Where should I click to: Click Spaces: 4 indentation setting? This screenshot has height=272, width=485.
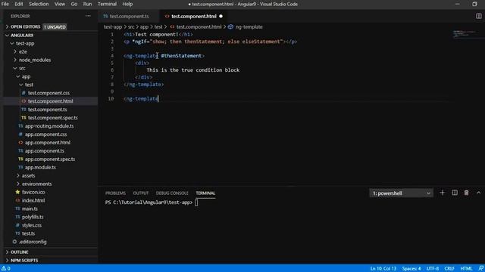[x=411, y=268]
